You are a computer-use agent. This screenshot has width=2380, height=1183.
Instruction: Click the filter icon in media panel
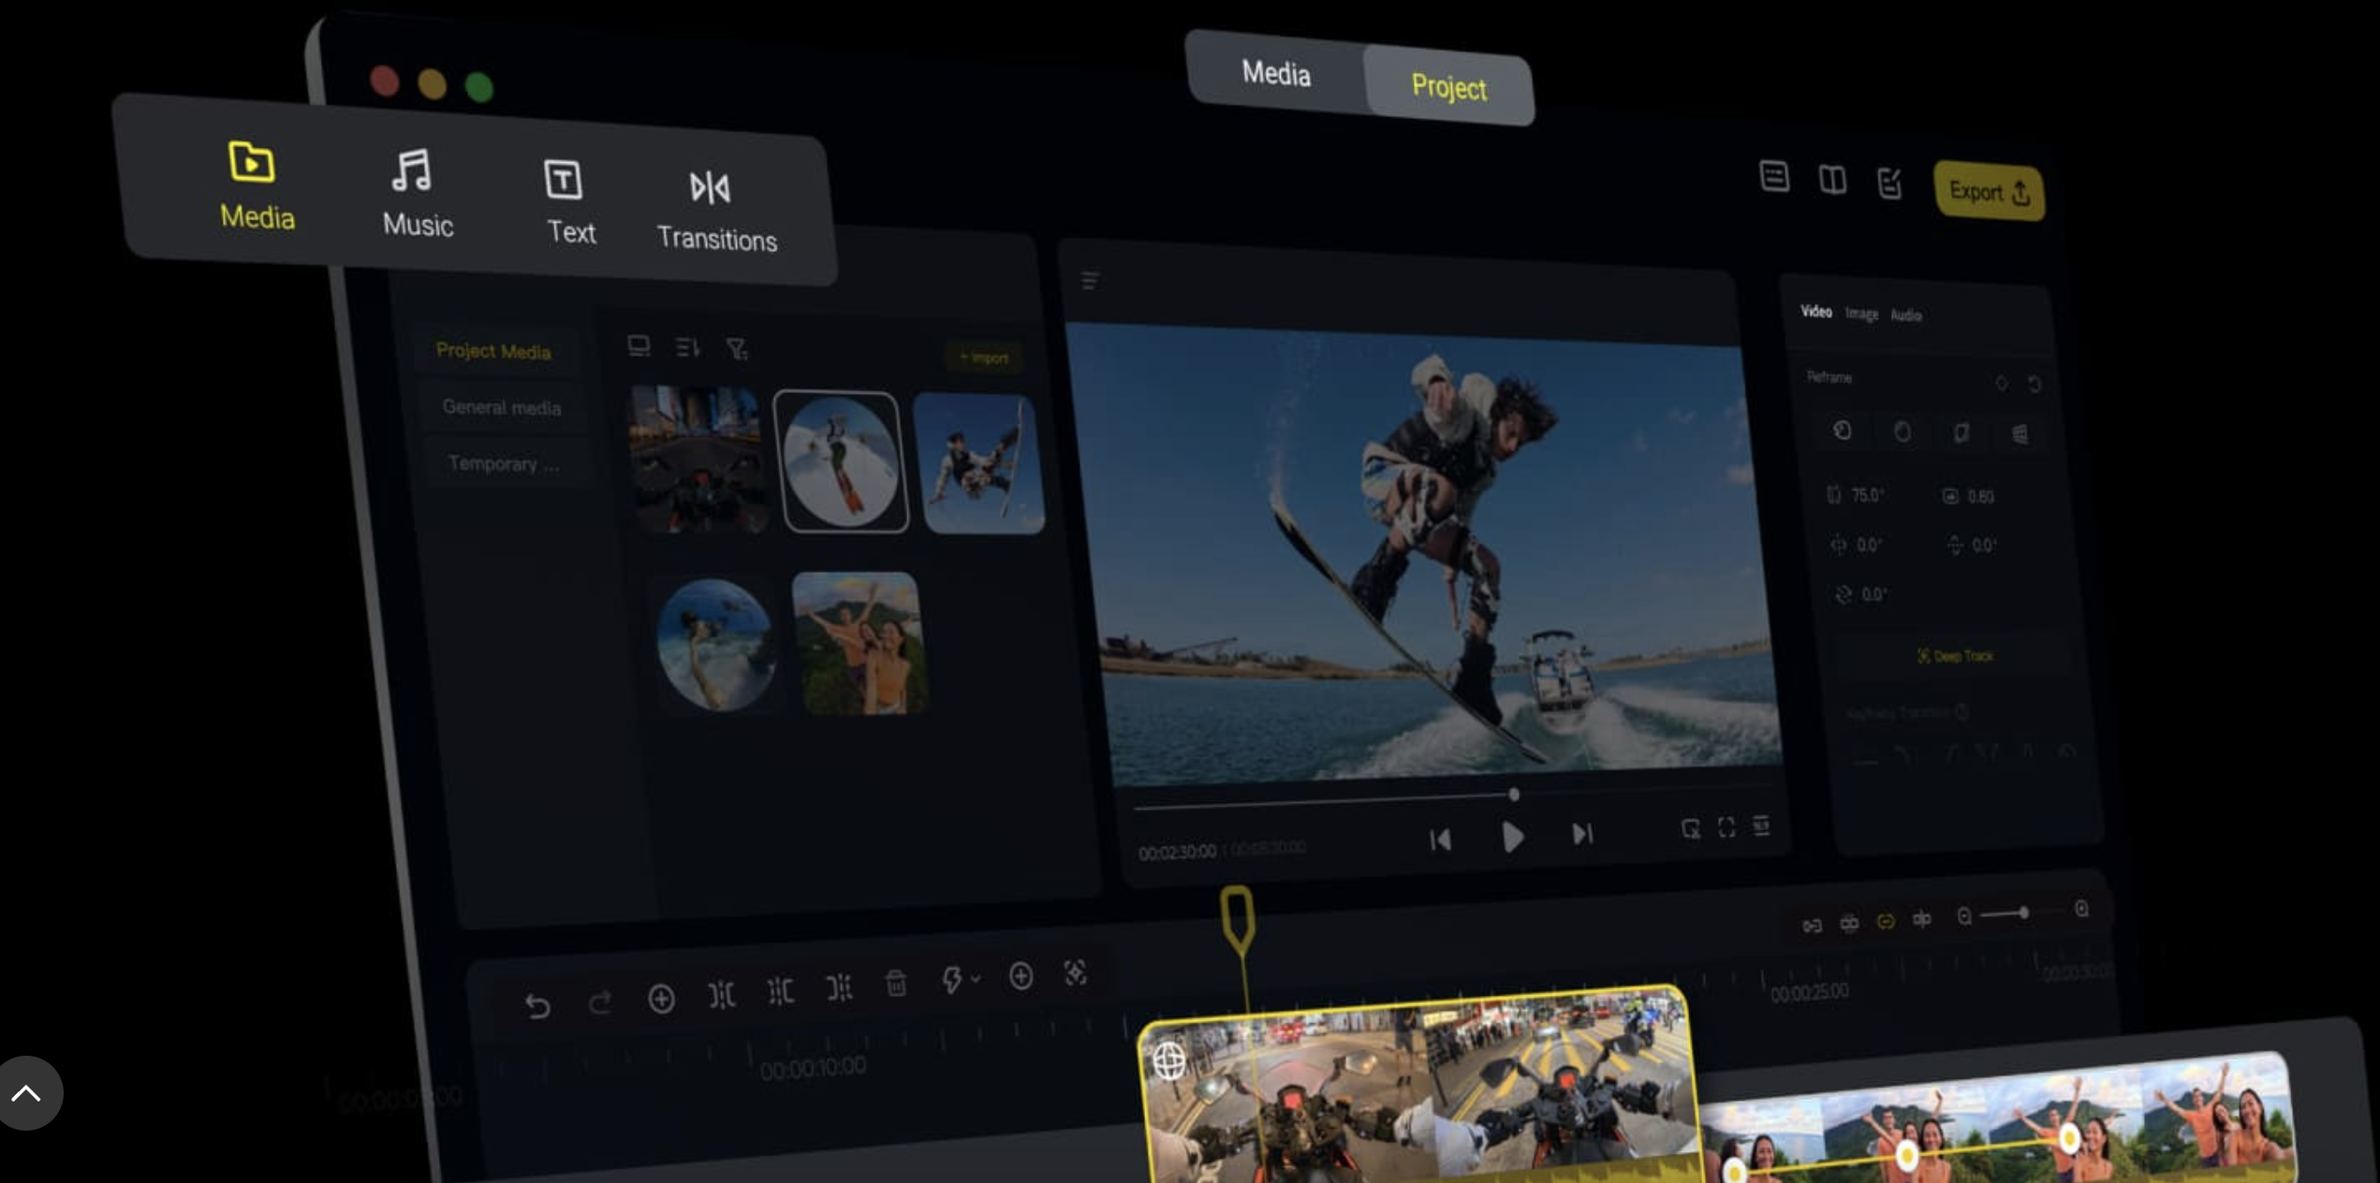737,349
